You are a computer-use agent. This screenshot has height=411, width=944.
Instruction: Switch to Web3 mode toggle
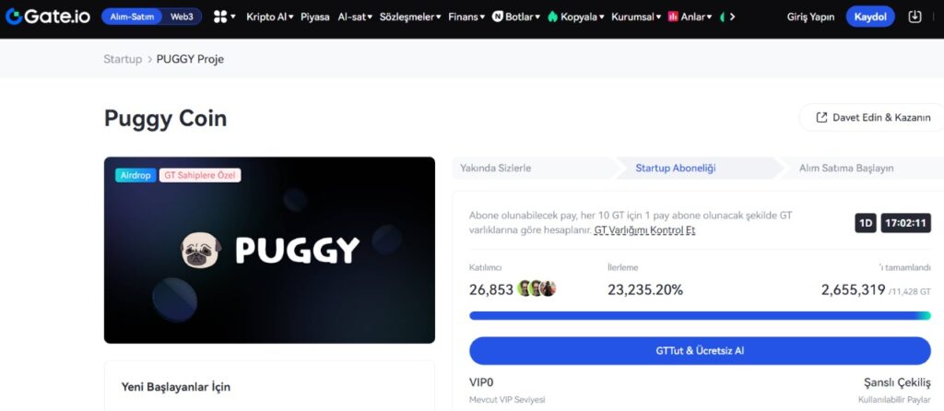[182, 17]
